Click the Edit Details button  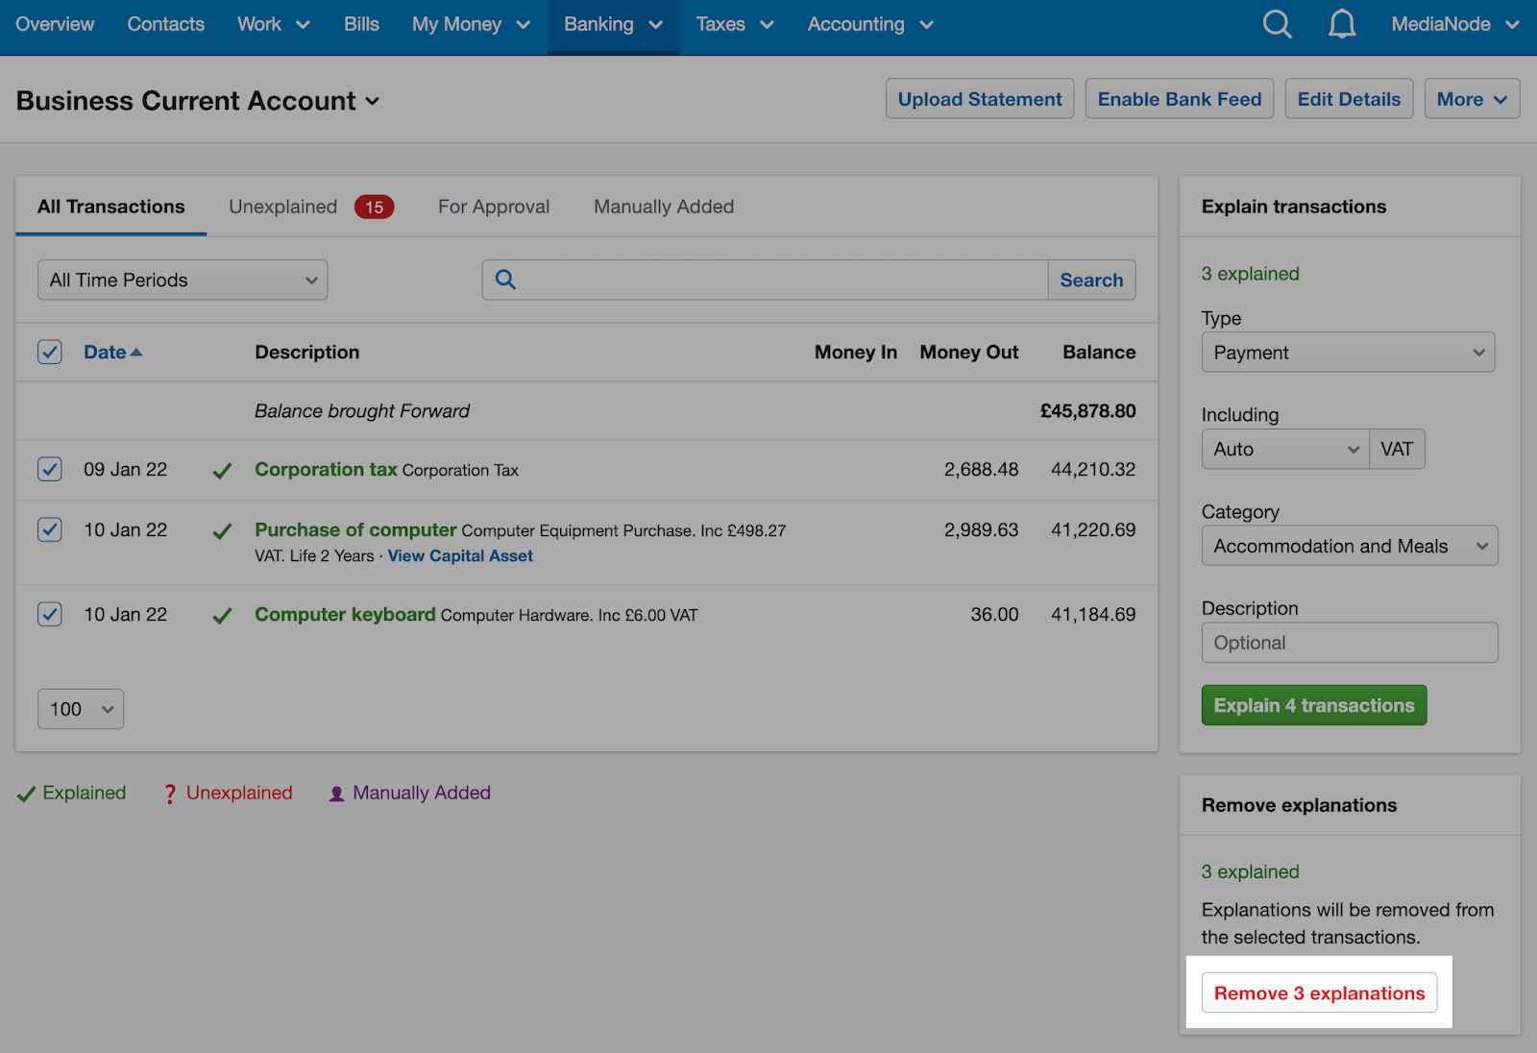point(1349,99)
